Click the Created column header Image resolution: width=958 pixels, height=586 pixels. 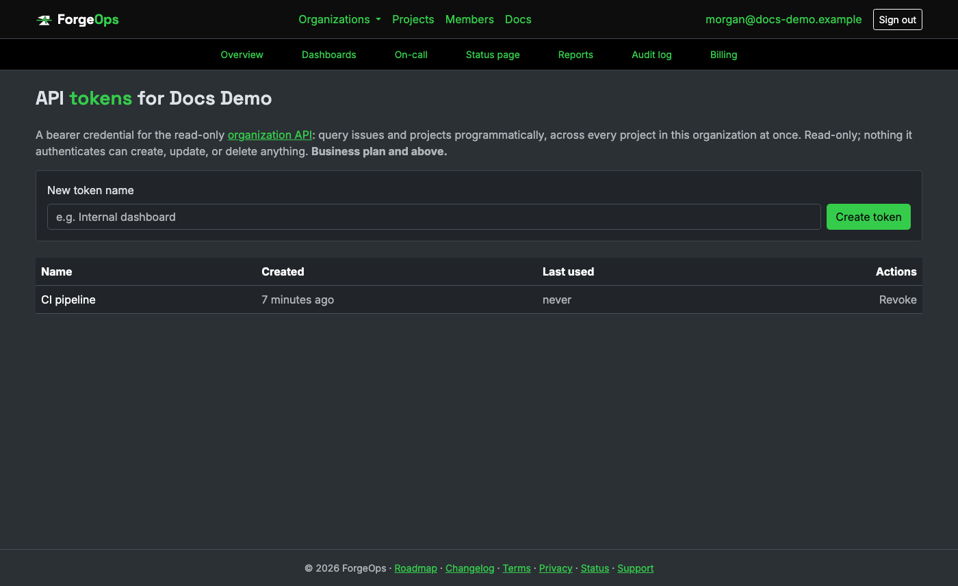click(283, 271)
